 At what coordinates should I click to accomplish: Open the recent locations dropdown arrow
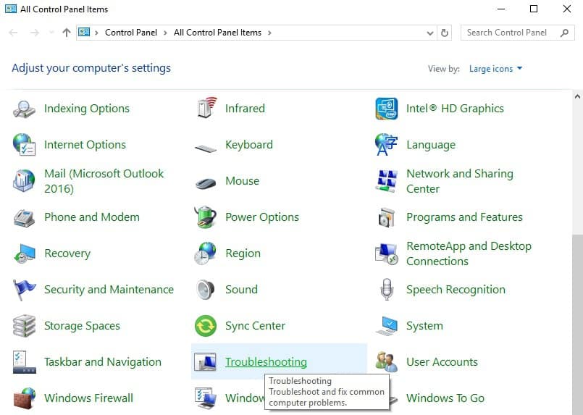pyautogui.click(x=51, y=33)
